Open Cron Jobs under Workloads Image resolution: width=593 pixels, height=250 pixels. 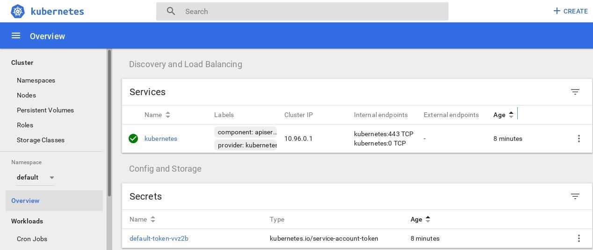point(32,239)
